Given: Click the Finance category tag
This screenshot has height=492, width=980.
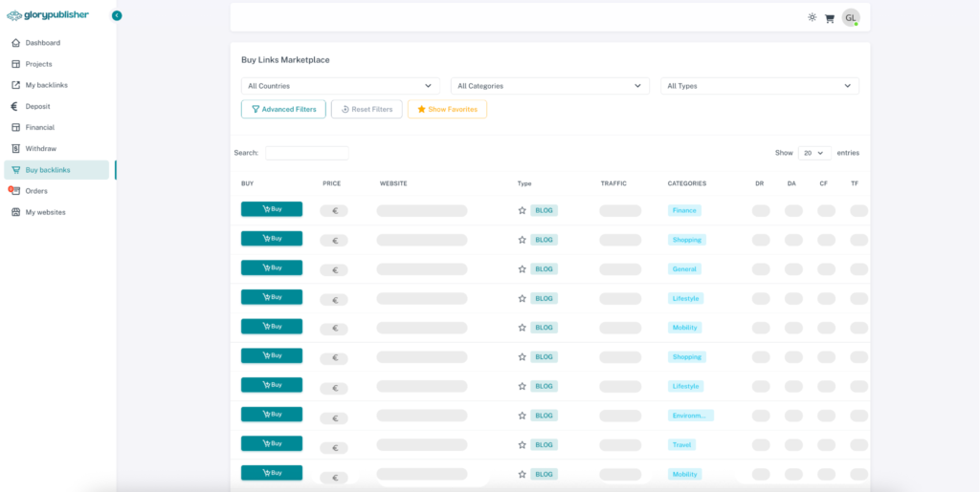Looking at the screenshot, I should pos(684,210).
